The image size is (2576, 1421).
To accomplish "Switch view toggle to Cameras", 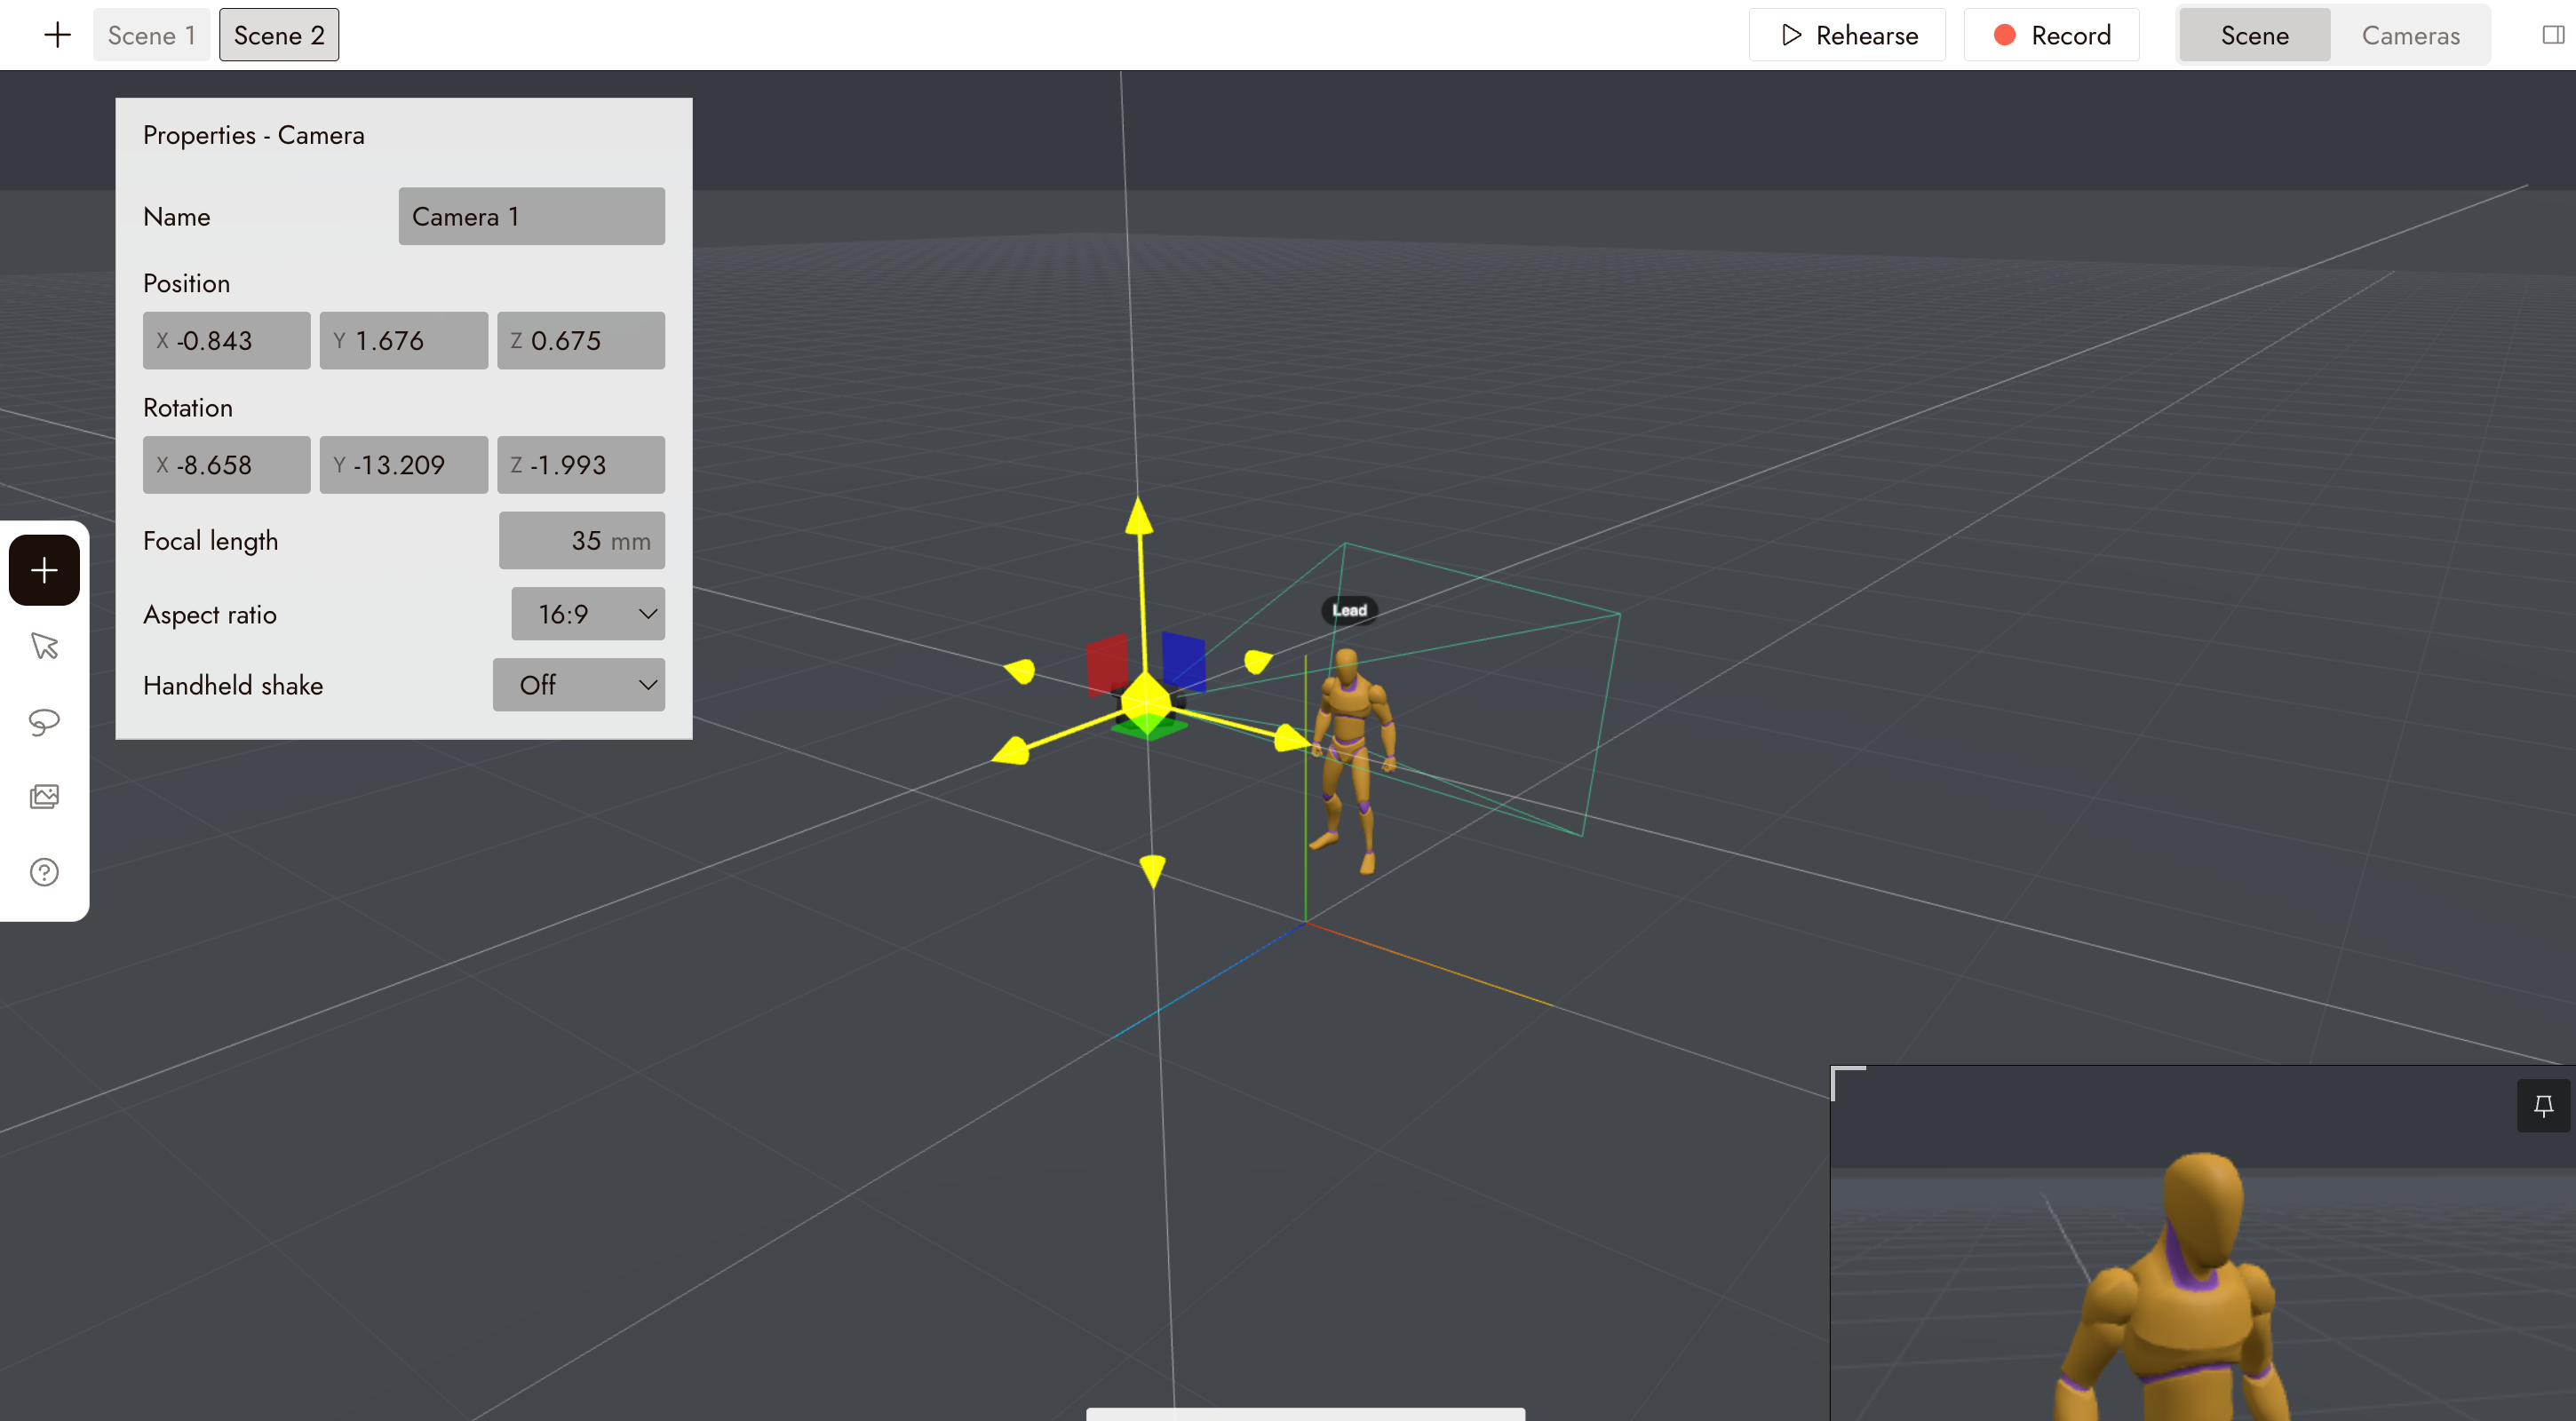I will coord(2410,35).
